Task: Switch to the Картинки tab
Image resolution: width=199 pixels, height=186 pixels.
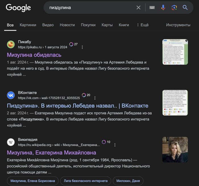Action: coord(28,25)
